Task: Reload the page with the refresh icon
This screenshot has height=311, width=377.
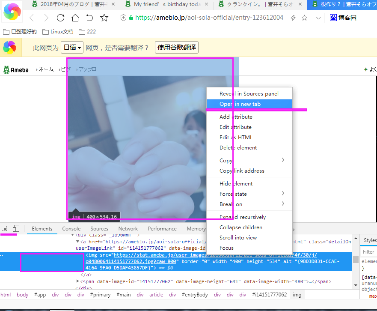Action: (60, 18)
